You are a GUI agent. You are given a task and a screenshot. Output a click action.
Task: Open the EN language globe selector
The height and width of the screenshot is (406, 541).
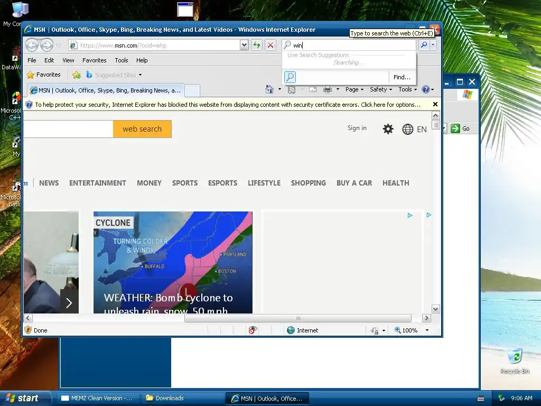click(414, 130)
